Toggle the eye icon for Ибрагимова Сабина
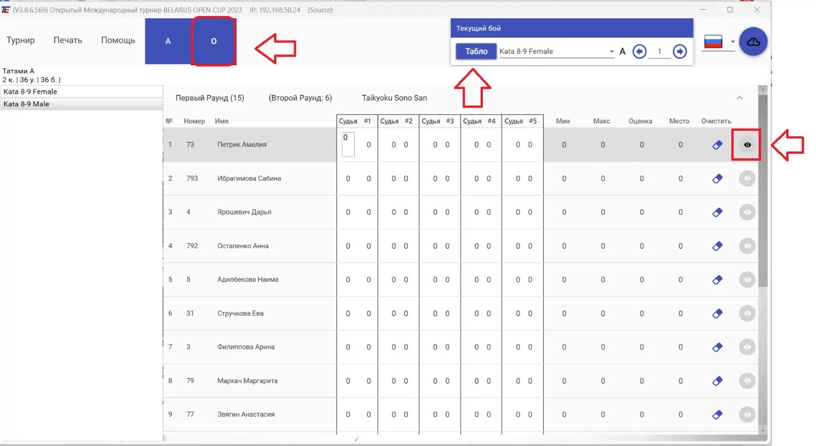Viewport: 816px width, 446px height. (x=747, y=179)
